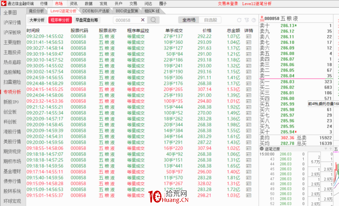Open details icon for 09:30:27-14:58:14 row
The width and height of the screenshot is (339, 206).
249,48
